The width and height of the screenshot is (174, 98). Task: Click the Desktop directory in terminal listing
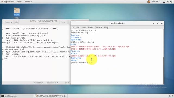pyautogui.click(x=74, y=35)
